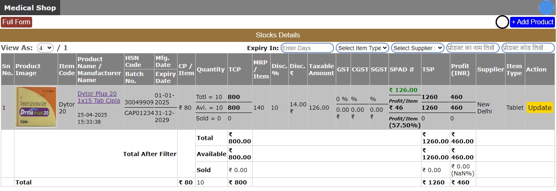557x191 pixels.
Task: Open the Dytor Plus 20 product image
Action: click(36, 107)
